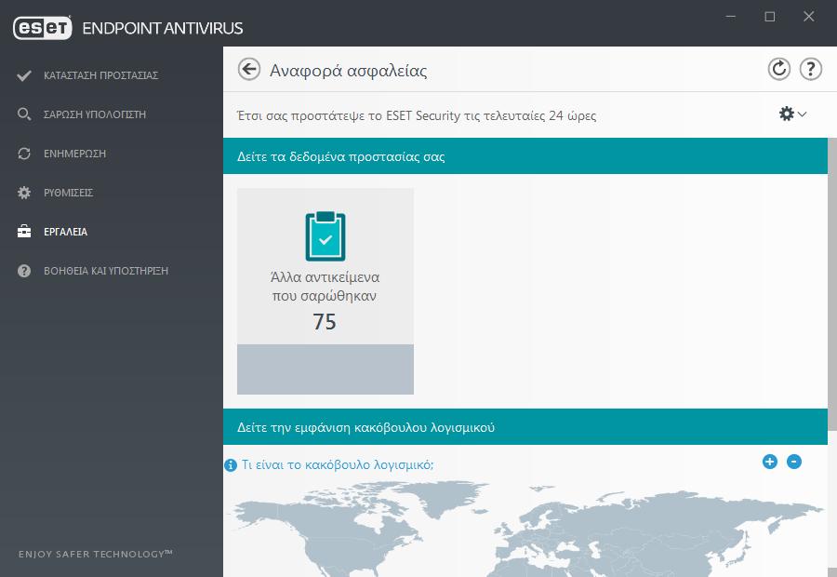This screenshot has width=837, height=577.
Task: Maximize the ESET window
Action: click(x=770, y=17)
